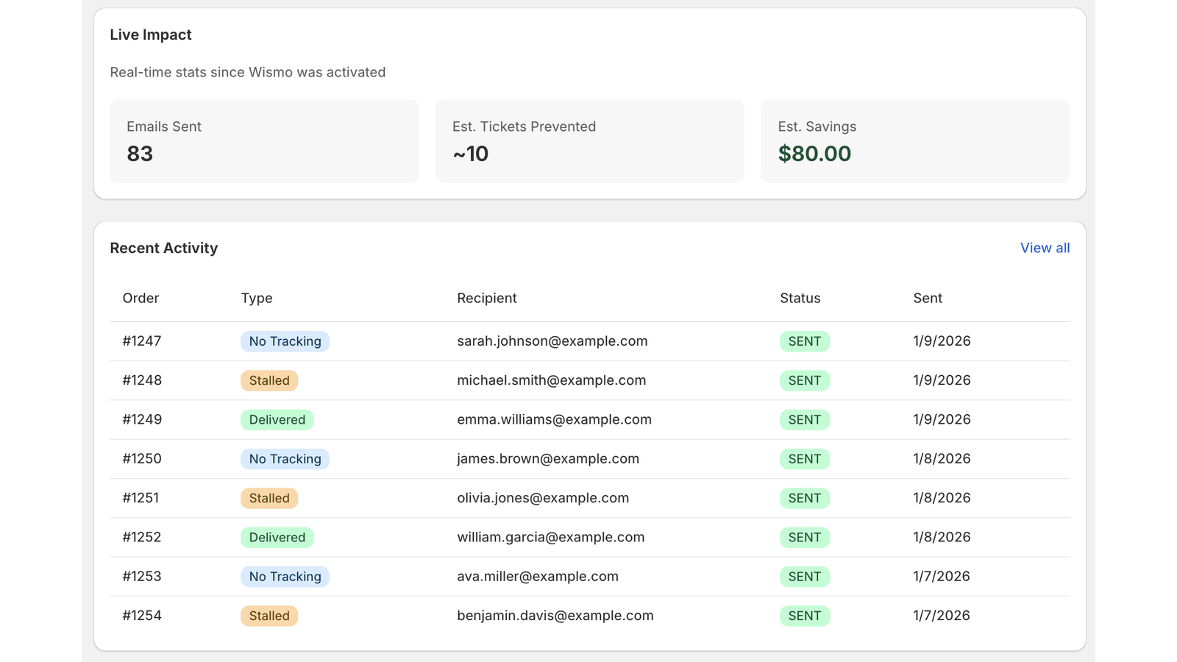Click the Status column header
The width and height of the screenshot is (1177, 662).
[800, 298]
